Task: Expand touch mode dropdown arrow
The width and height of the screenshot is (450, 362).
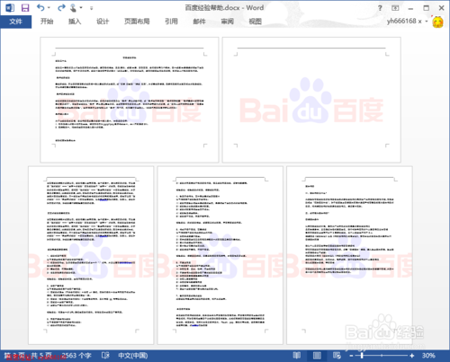Action: click(x=81, y=8)
